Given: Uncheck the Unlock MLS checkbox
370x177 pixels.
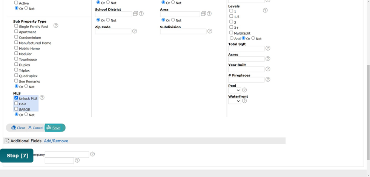Looking at the screenshot, I should [16, 98].
